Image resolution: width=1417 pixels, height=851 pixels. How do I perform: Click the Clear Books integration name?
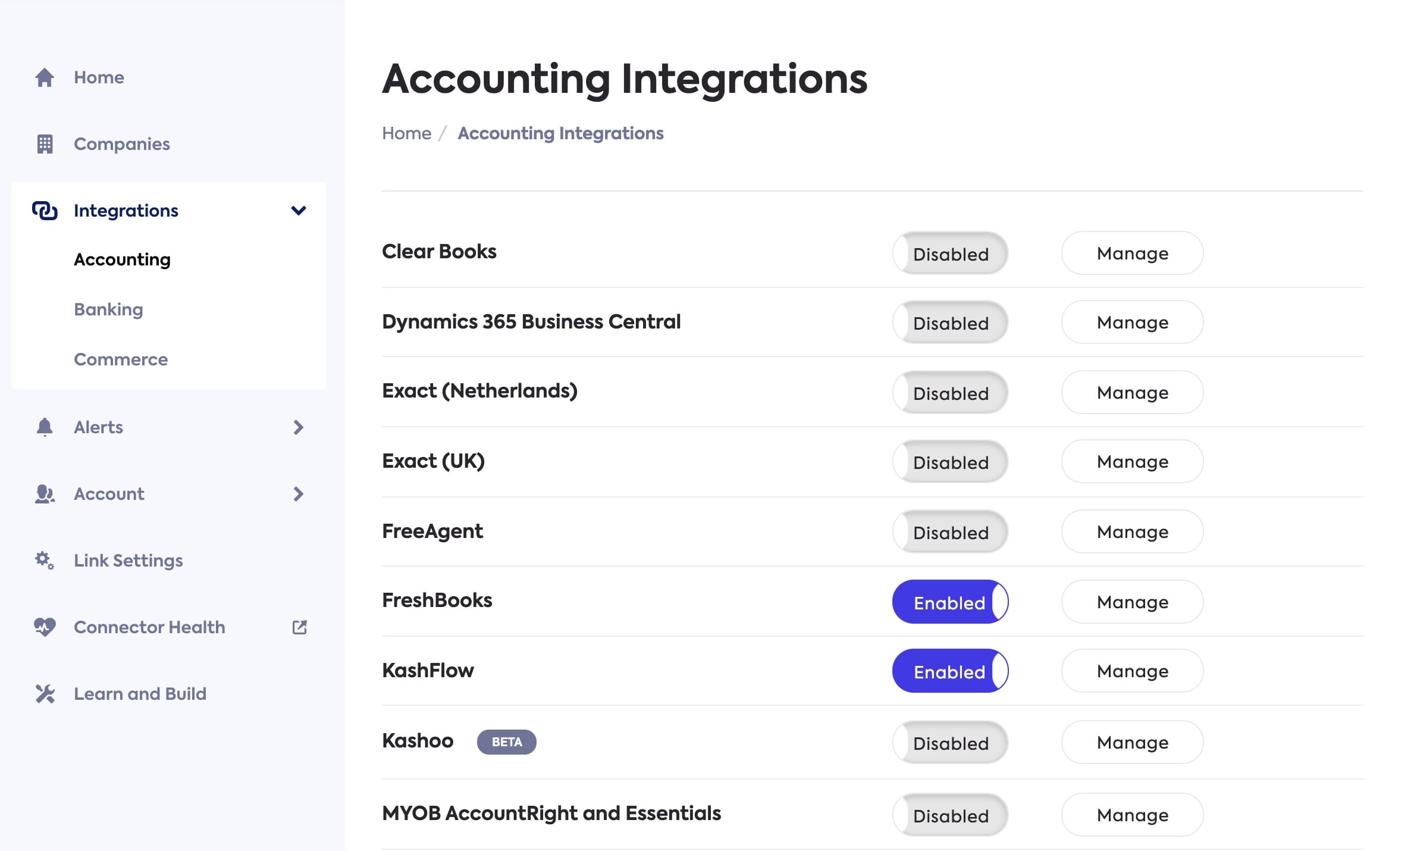[x=439, y=252]
